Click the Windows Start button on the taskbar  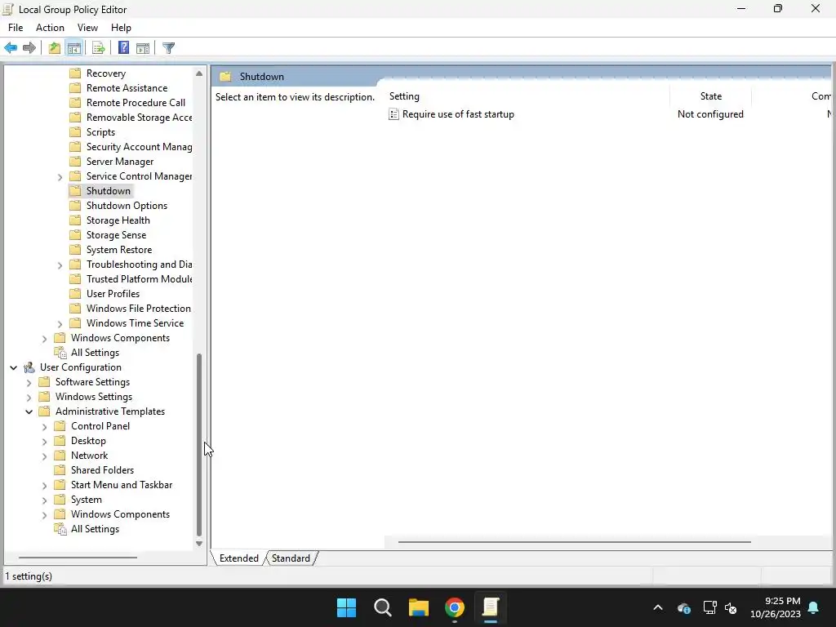346,607
